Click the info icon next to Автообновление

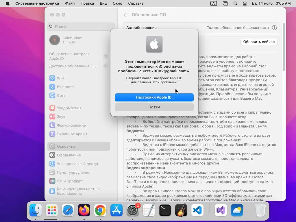point(274,28)
